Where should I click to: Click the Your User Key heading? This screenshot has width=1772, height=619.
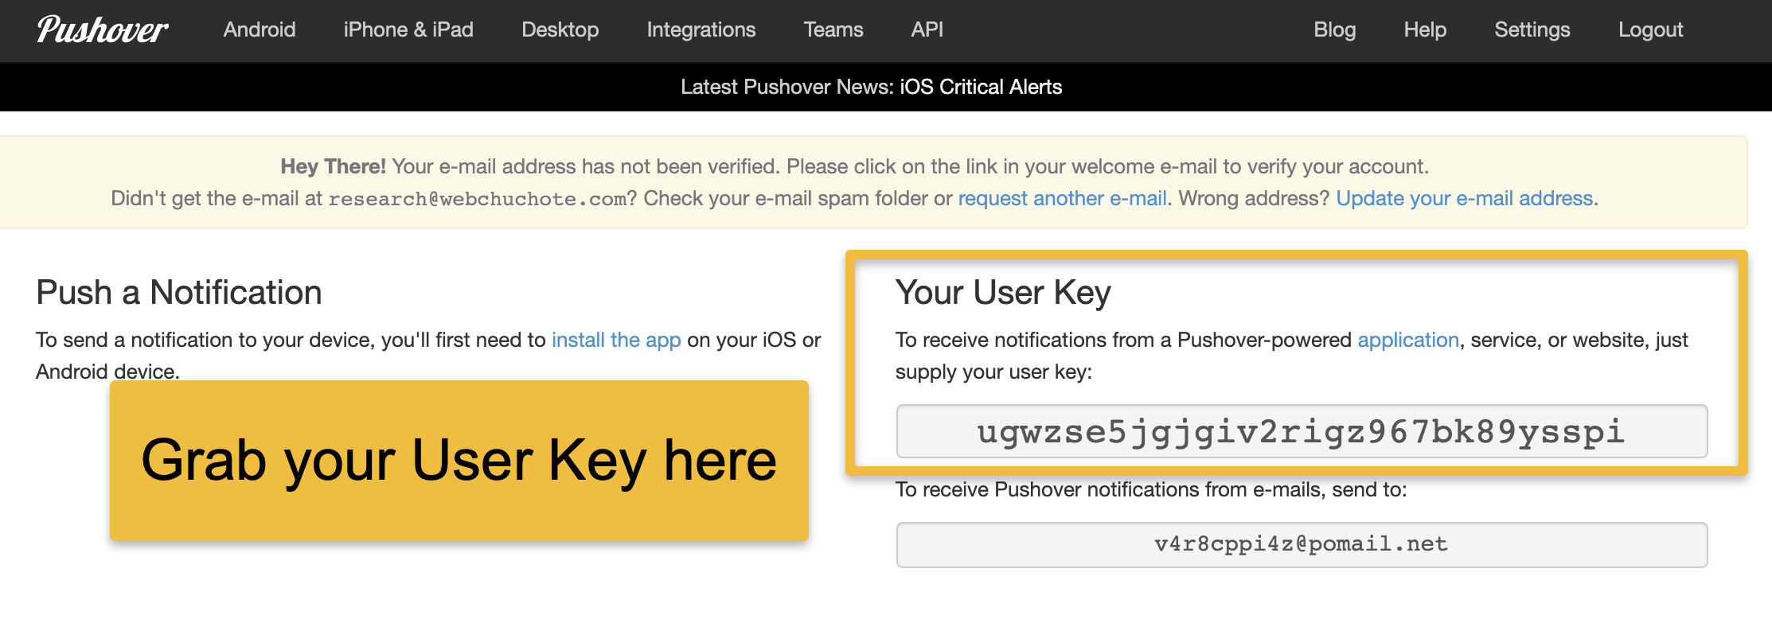point(1002,293)
